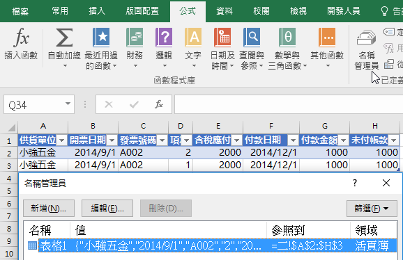The height and width of the screenshot is (260, 403).
Task: Click the dialog help question mark
Action: (355, 183)
